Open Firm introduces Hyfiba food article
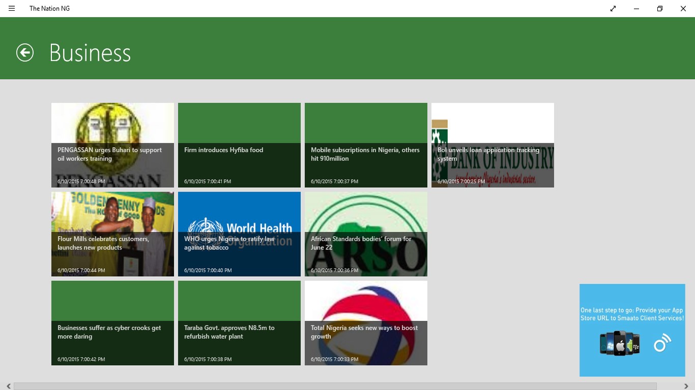The image size is (695, 390). tap(239, 145)
